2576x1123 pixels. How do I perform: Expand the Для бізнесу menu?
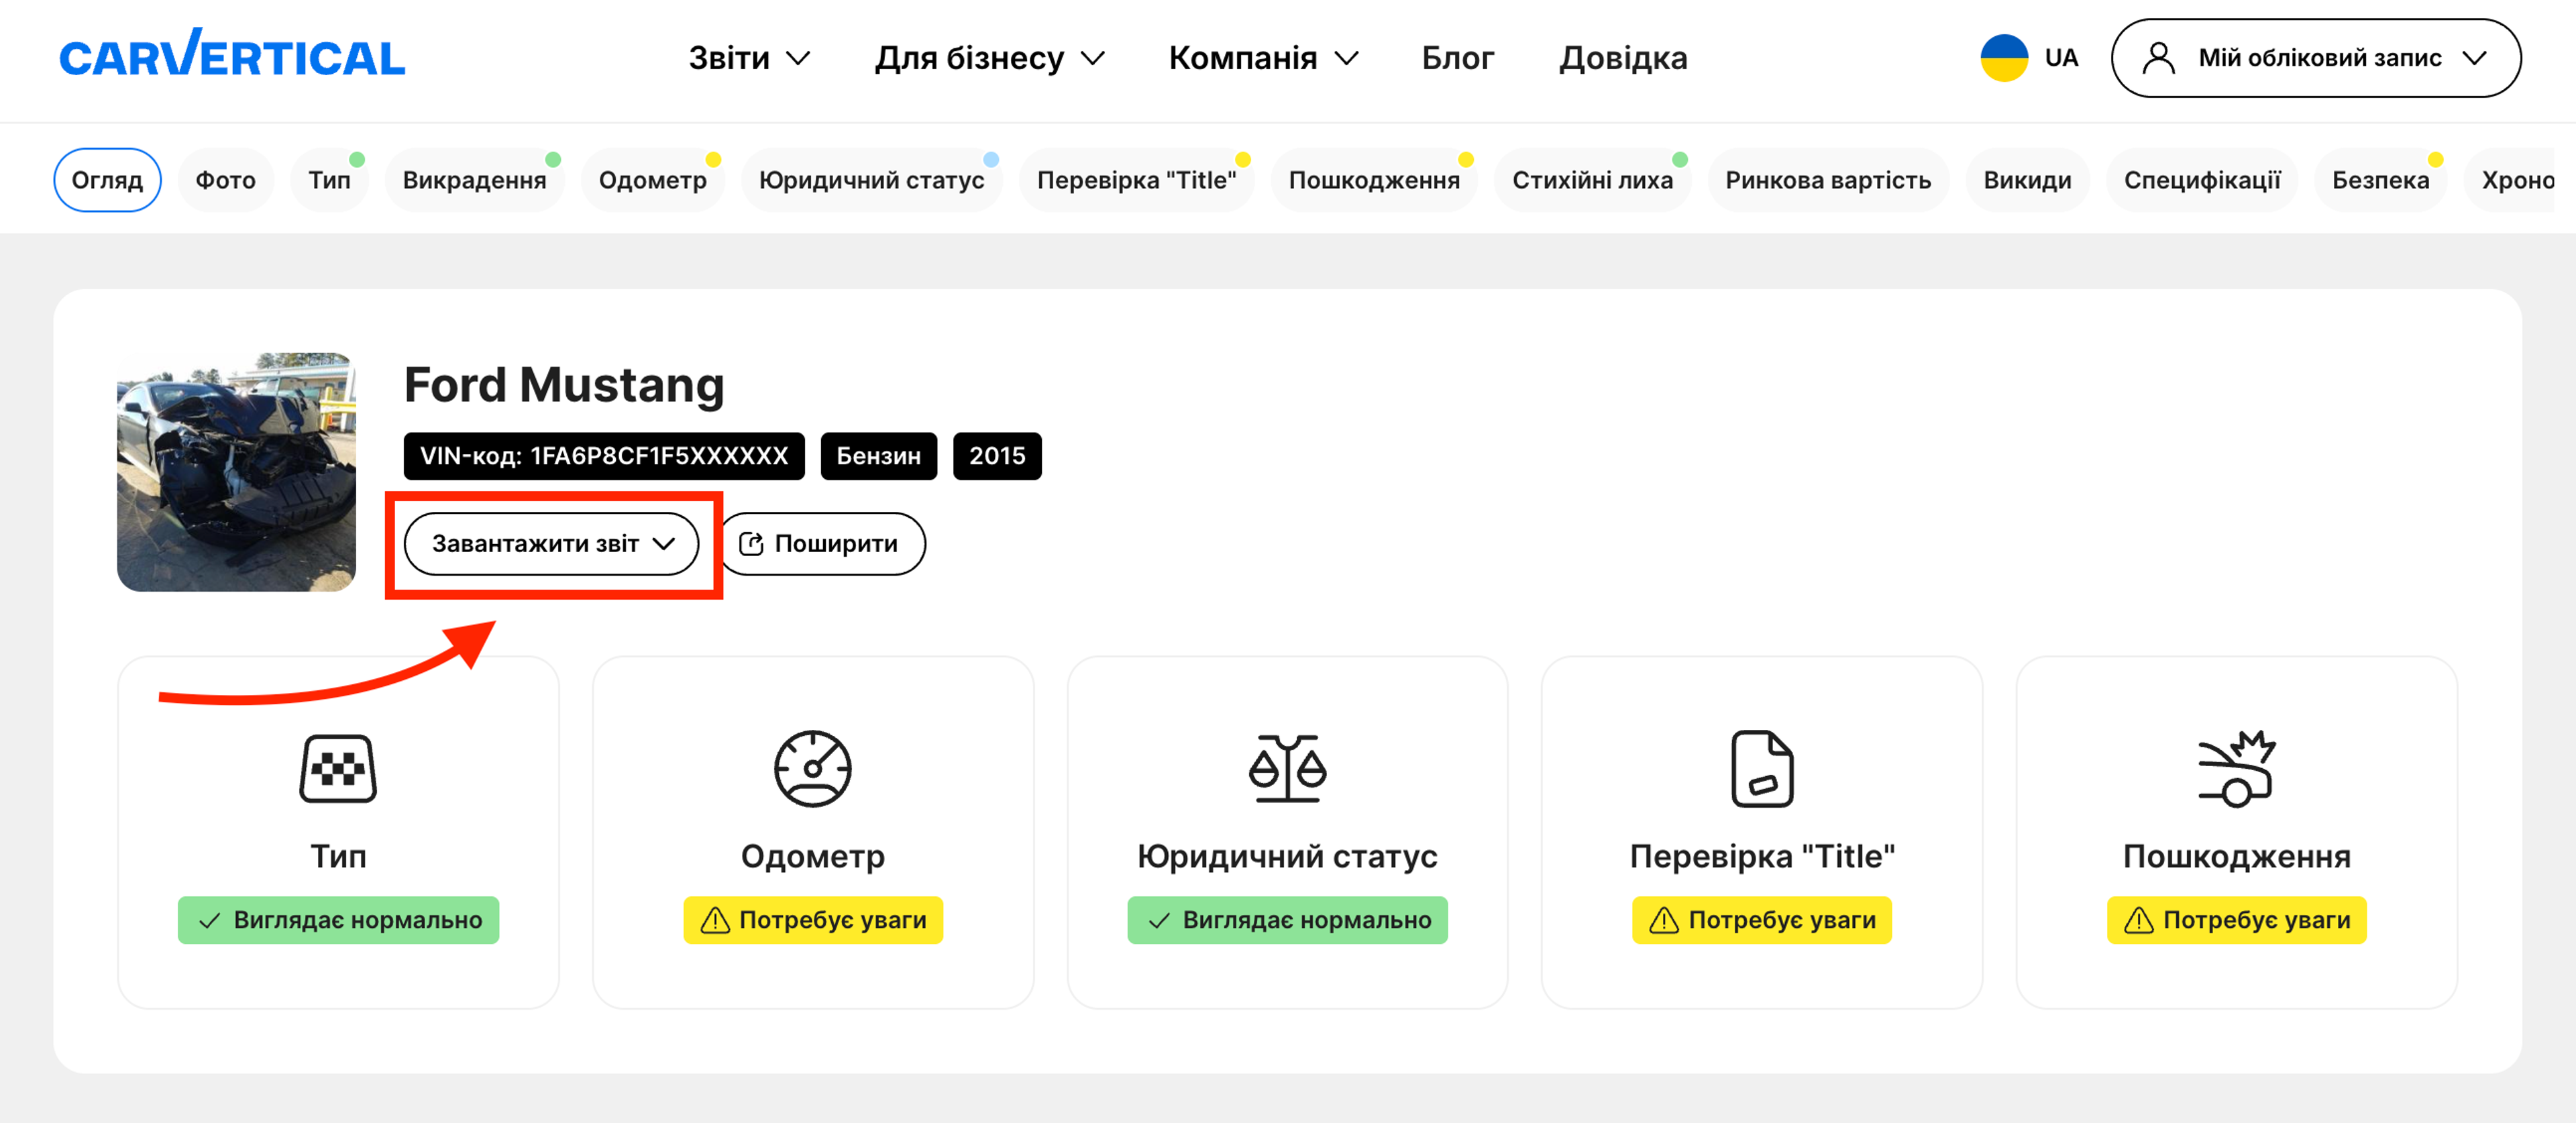[989, 58]
